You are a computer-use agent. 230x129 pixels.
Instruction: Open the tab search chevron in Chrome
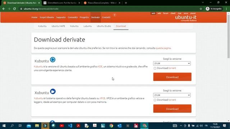coord(203,3)
